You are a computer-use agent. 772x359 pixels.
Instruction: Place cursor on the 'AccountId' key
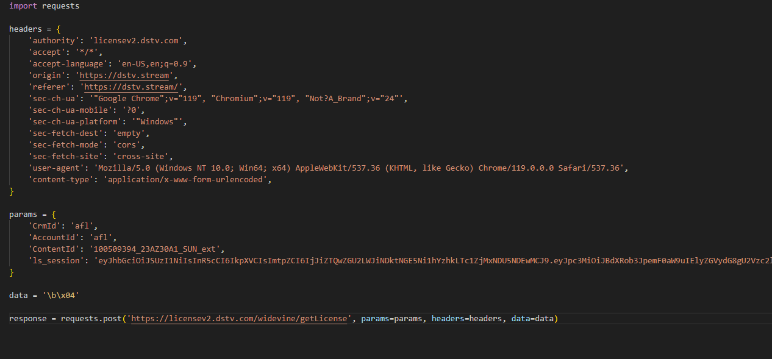(x=54, y=238)
